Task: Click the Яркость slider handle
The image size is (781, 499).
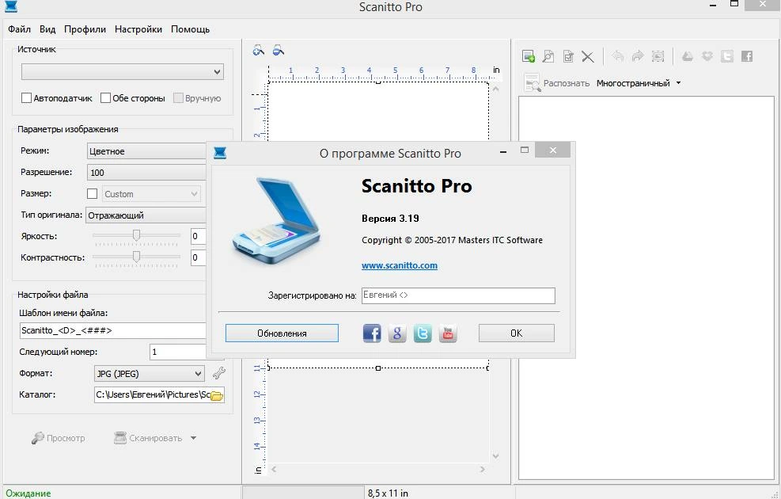Action: pyautogui.click(x=136, y=235)
